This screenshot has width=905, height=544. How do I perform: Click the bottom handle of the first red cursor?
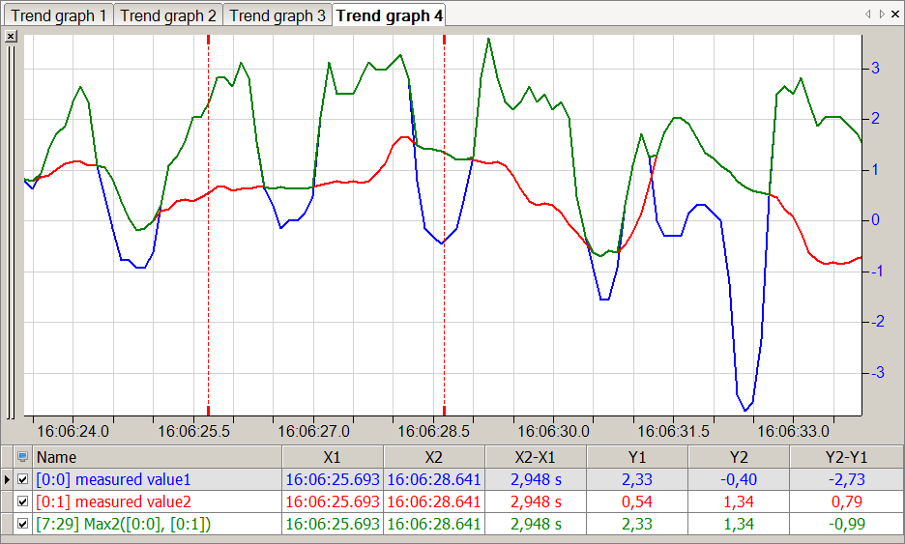point(208,411)
